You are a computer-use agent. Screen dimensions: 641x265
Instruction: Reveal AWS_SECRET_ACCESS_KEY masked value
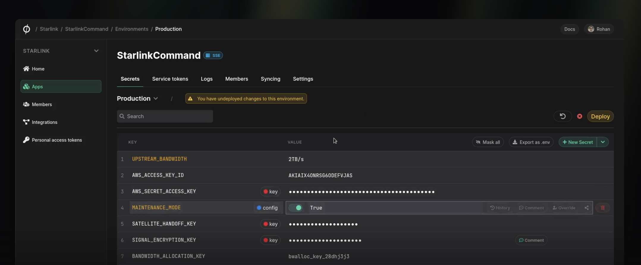tap(362, 192)
